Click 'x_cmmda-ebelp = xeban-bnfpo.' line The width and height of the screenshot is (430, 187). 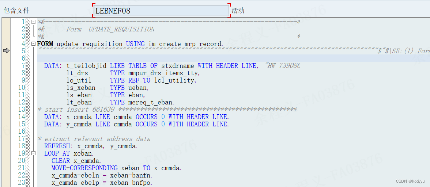[102, 183]
